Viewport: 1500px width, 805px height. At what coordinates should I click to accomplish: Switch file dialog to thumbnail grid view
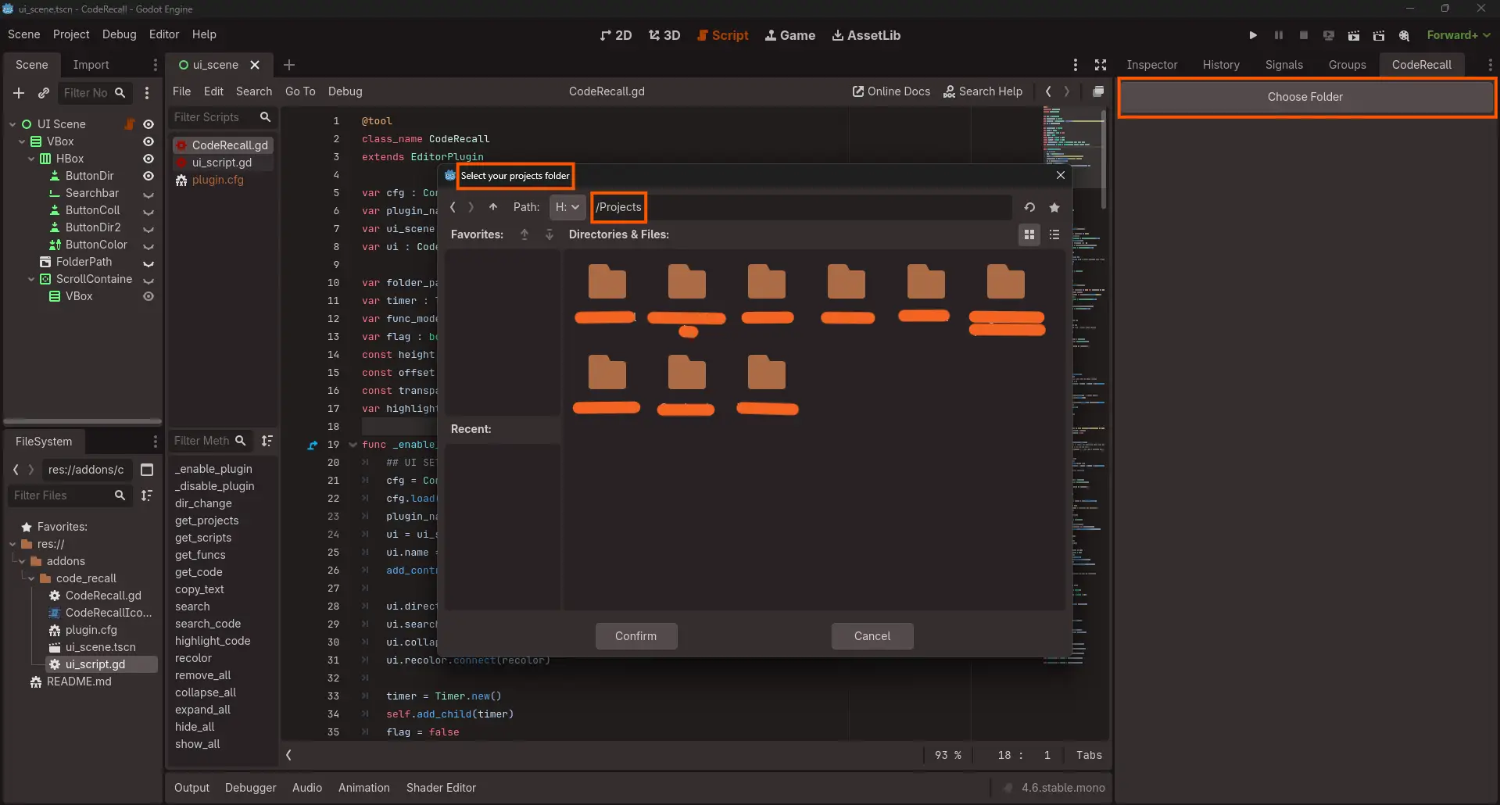[x=1029, y=234]
